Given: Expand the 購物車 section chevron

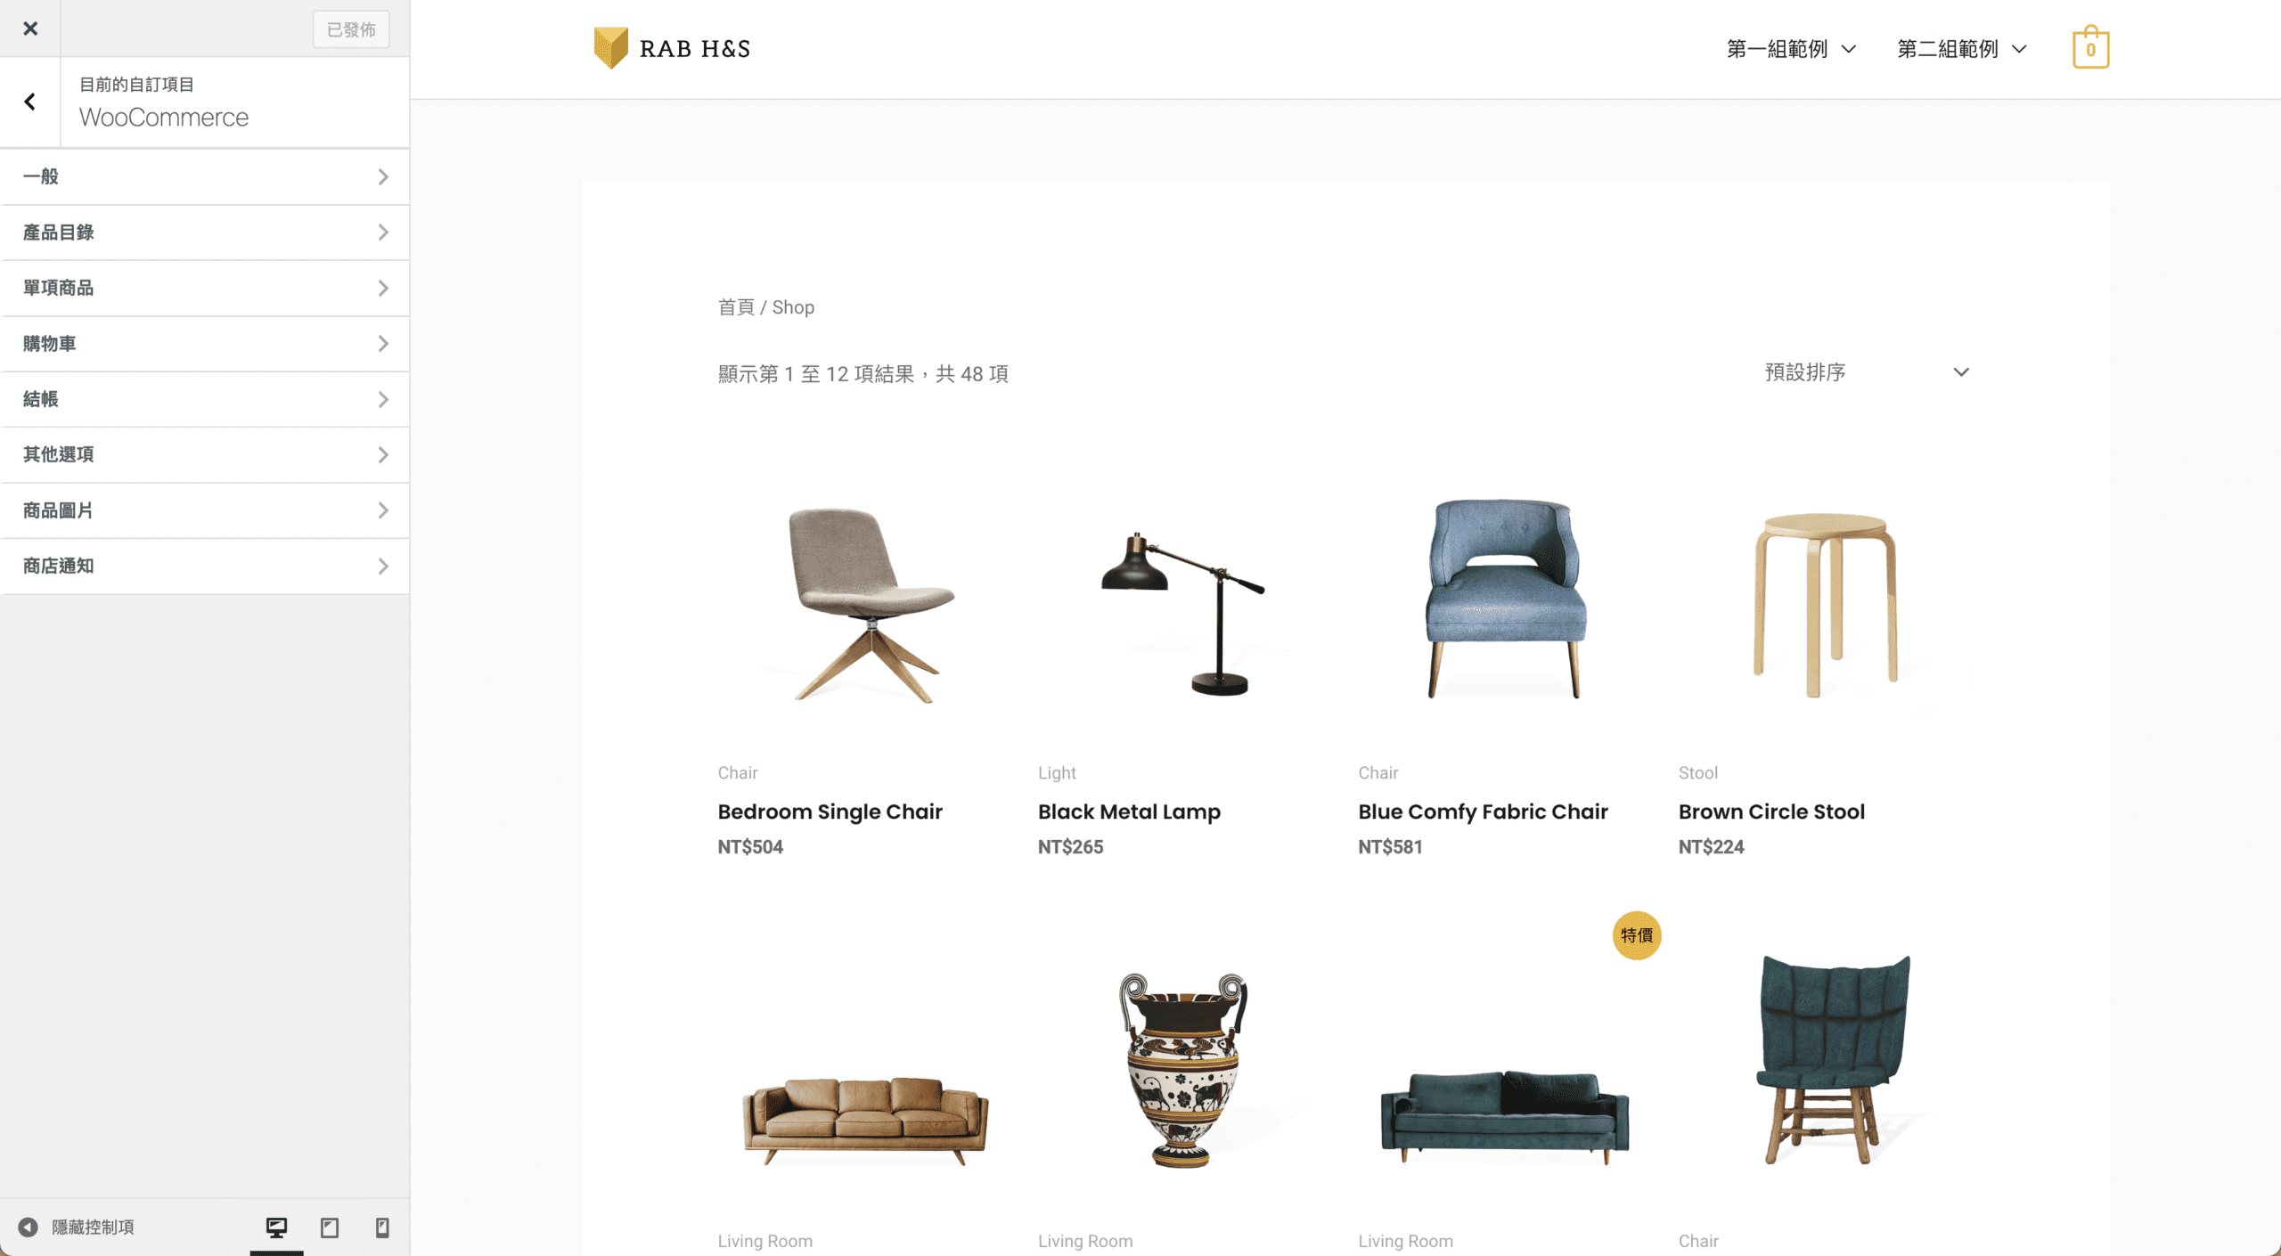Looking at the screenshot, I should [383, 344].
